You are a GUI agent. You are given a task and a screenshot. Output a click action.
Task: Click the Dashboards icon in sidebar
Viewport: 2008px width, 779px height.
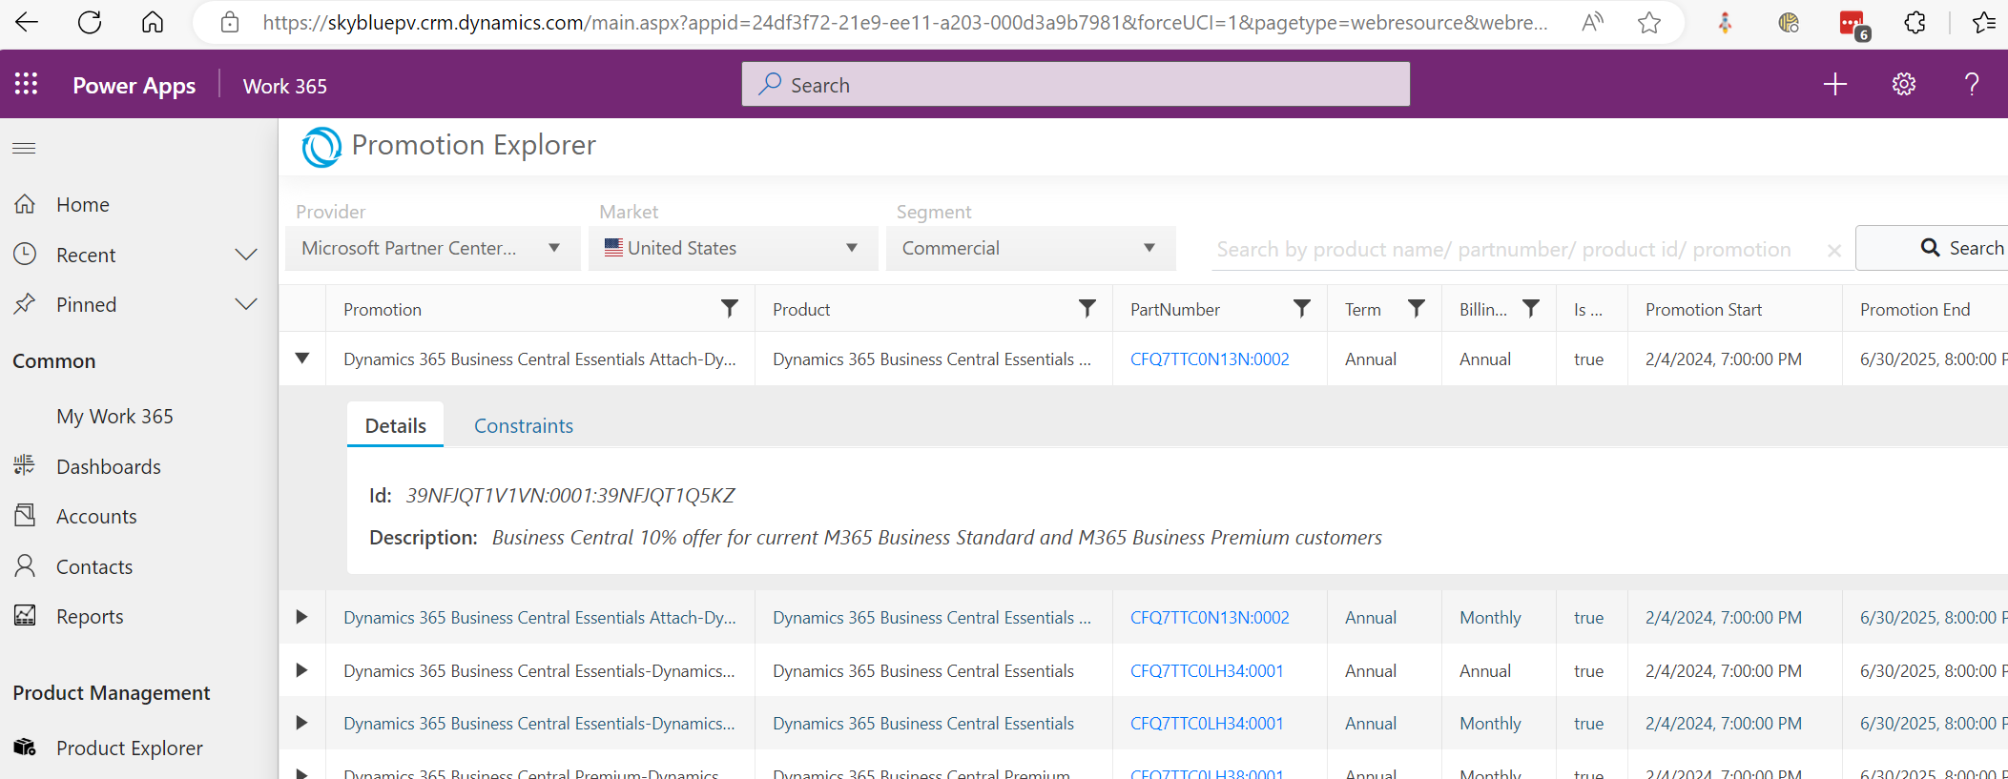[x=25, y=465]
